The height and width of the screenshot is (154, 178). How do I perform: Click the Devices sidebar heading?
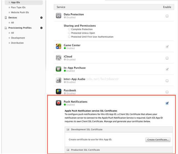coord(12,17)
